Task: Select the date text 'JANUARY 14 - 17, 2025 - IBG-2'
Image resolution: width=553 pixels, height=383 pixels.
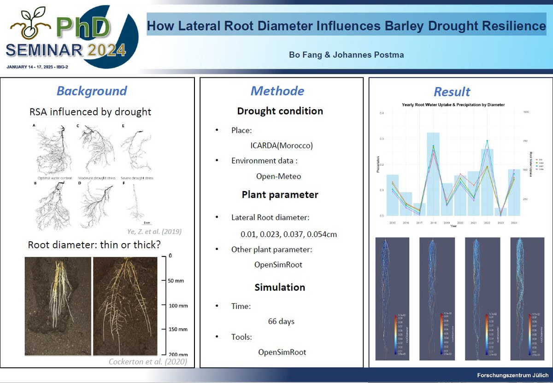Action: pyautogui.click(x=38, y=68)
